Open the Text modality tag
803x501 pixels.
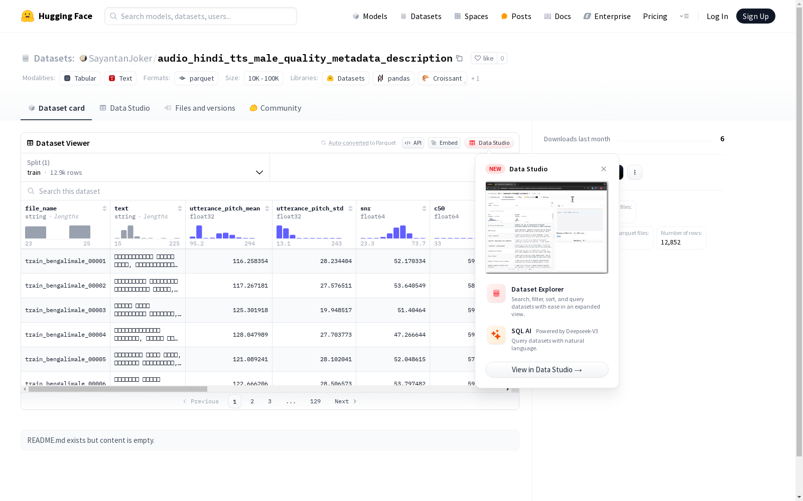[120, 78]
